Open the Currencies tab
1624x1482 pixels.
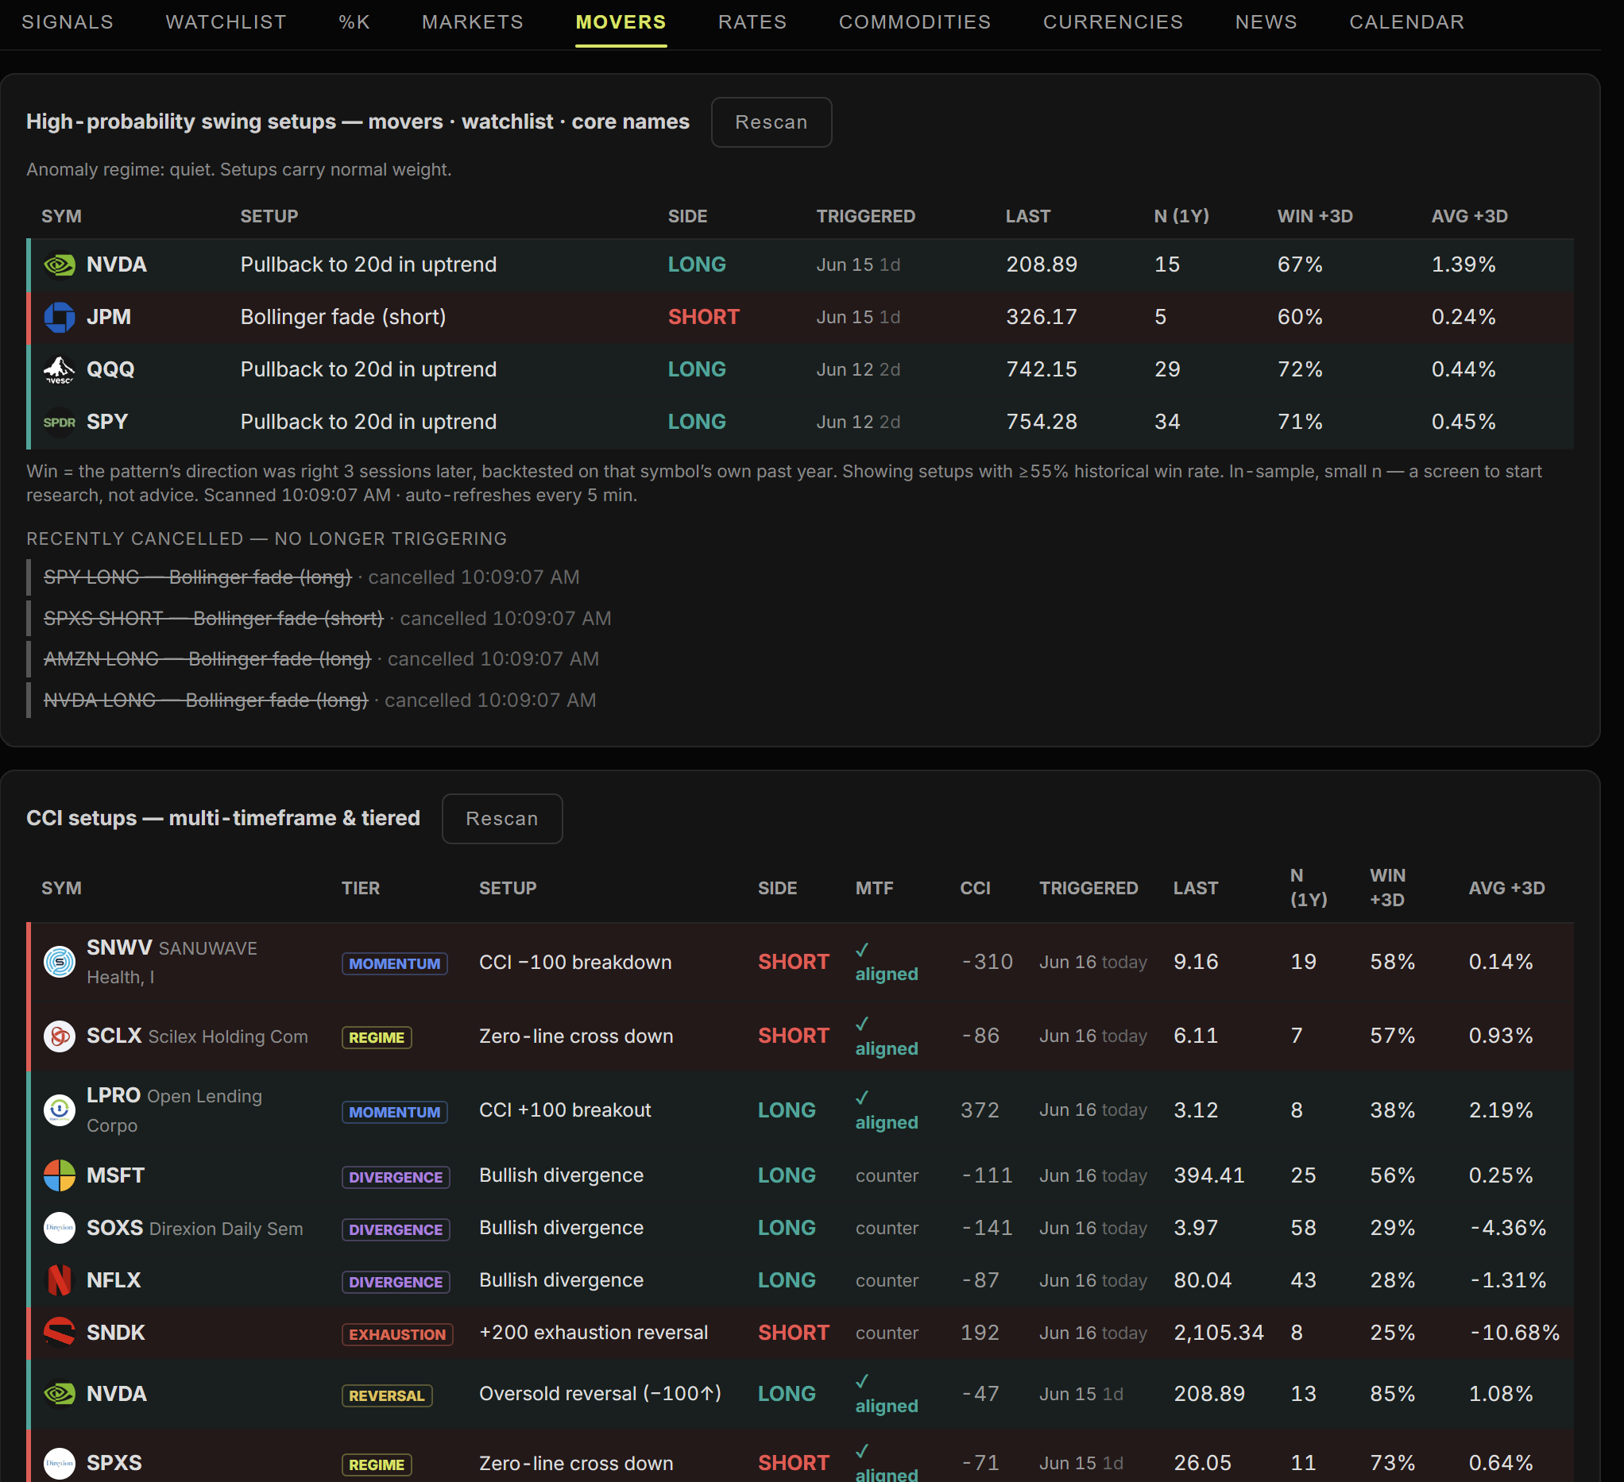pyautogui.click(x=1113, y=22)
